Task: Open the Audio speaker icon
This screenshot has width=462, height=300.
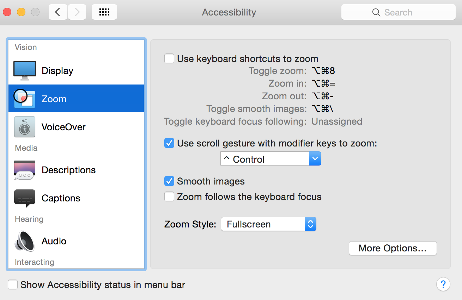Action: point(25,241)
